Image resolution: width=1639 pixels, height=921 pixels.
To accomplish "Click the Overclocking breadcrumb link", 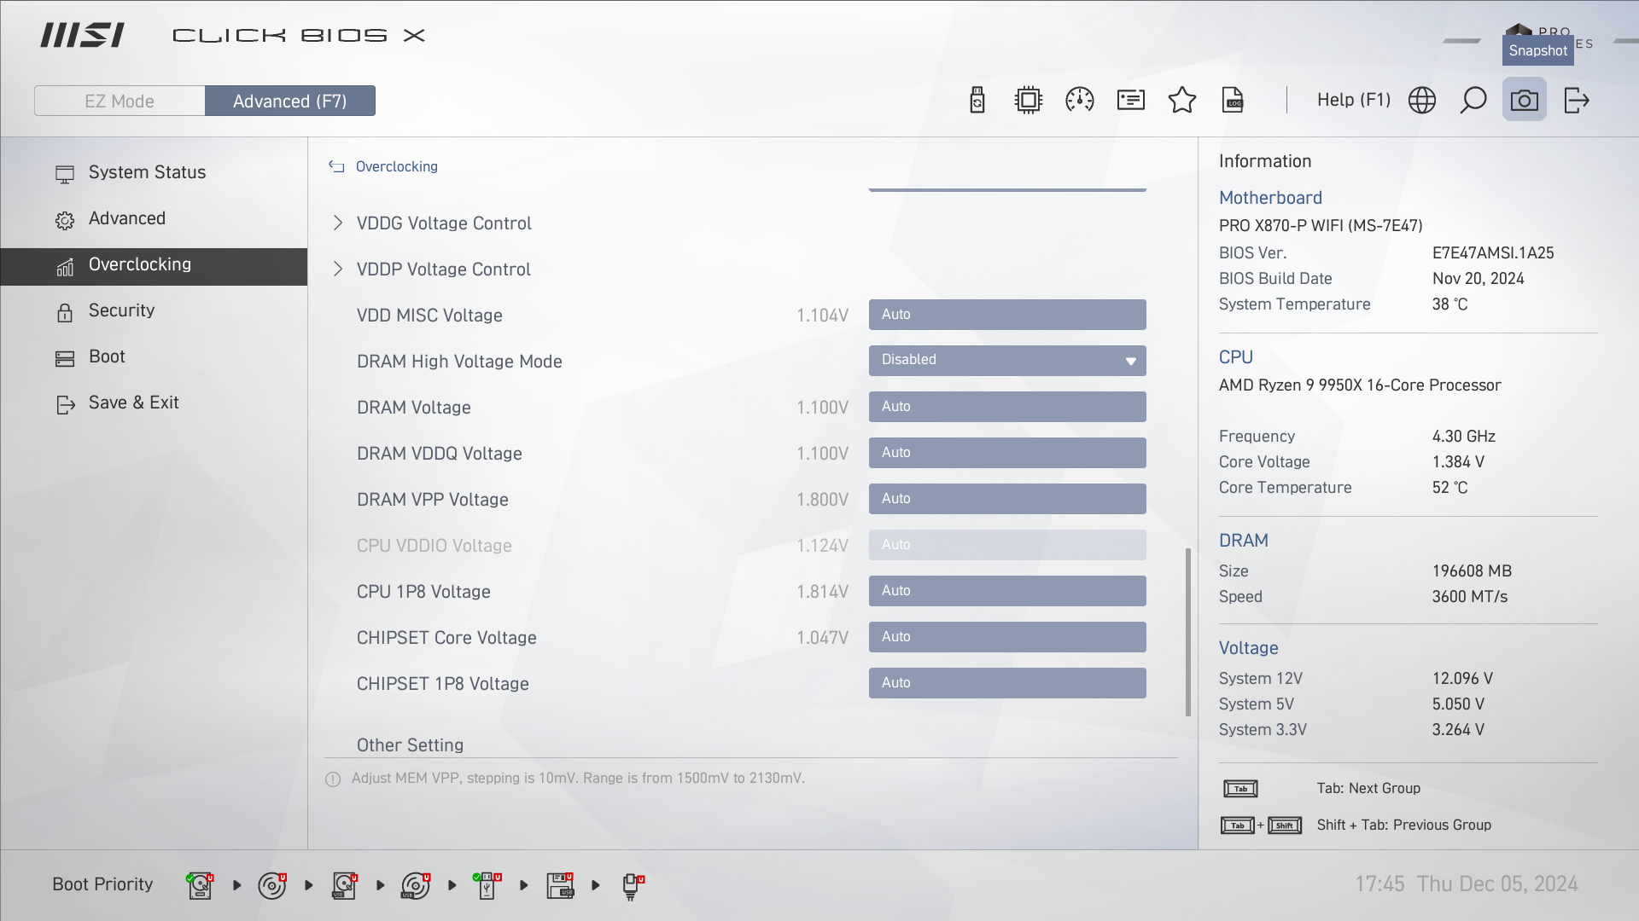I will [397, 166].
